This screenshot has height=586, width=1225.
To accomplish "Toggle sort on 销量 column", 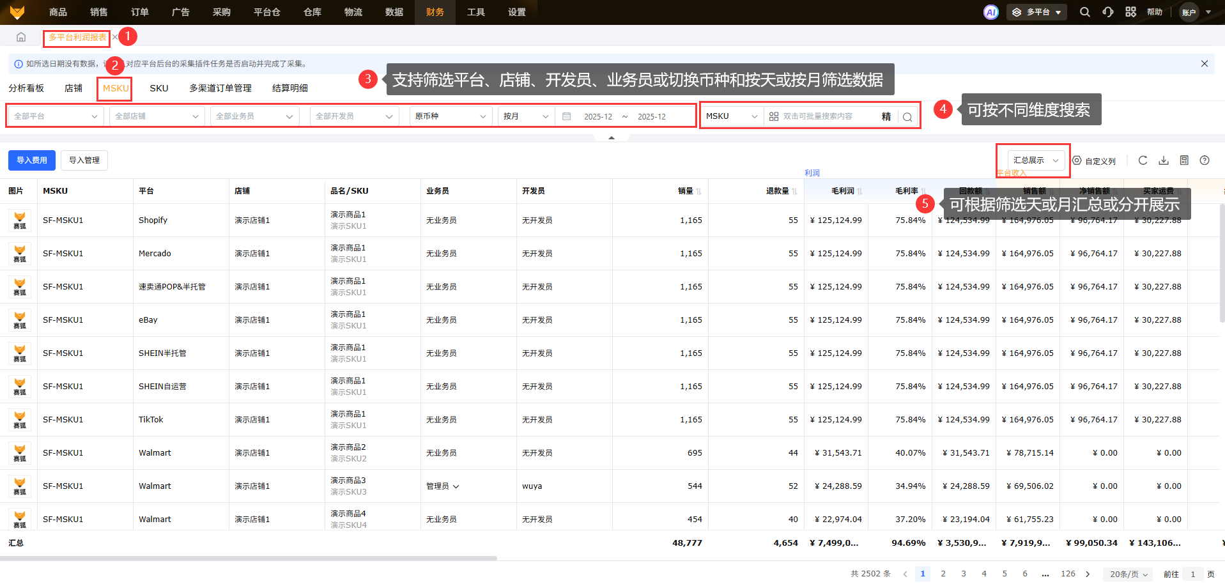I will 698,191.
